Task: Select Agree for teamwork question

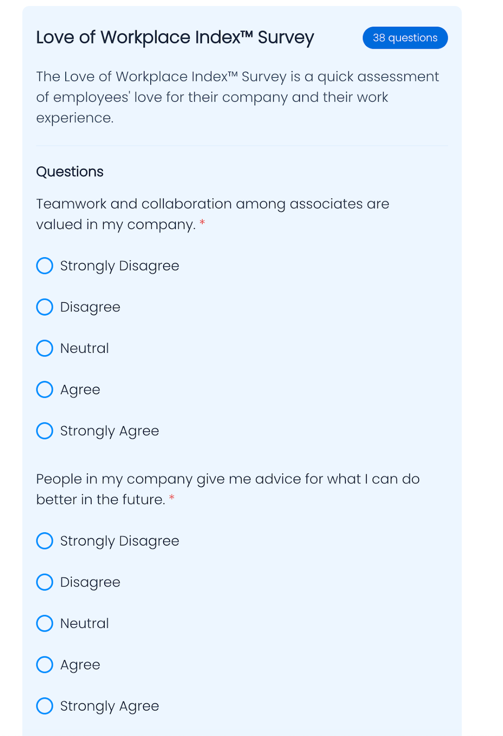Action: (x=45, y=390)
